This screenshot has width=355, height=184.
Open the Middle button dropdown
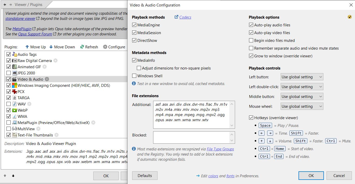click(302, 97)
